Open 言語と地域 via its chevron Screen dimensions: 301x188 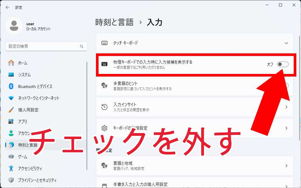286,166
